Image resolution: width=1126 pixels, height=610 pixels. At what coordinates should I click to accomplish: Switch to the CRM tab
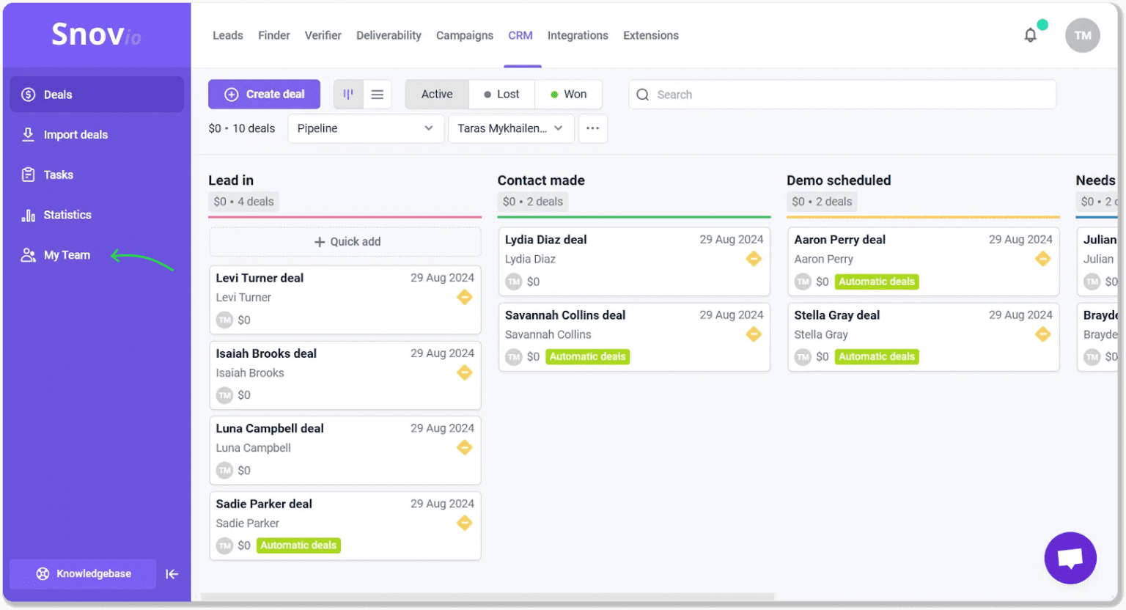520,34
